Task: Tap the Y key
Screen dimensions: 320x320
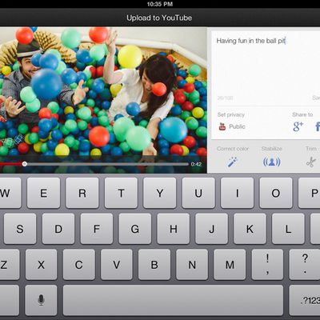Action: coord(160,193)
